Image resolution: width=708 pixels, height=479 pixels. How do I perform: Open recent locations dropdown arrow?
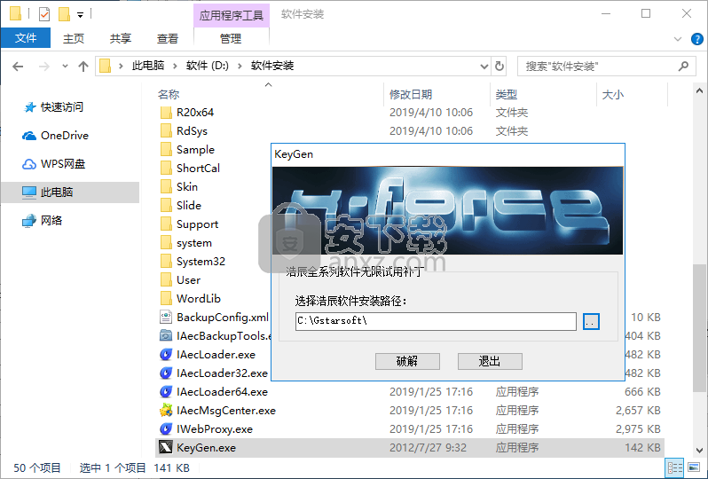pyautogui.click(x=65, y=67)
